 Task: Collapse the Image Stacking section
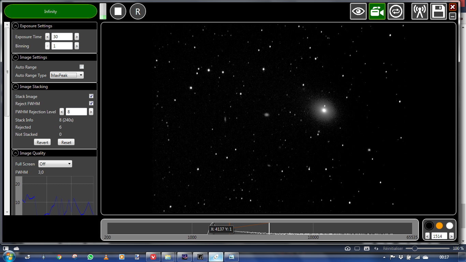coord(15,87)
